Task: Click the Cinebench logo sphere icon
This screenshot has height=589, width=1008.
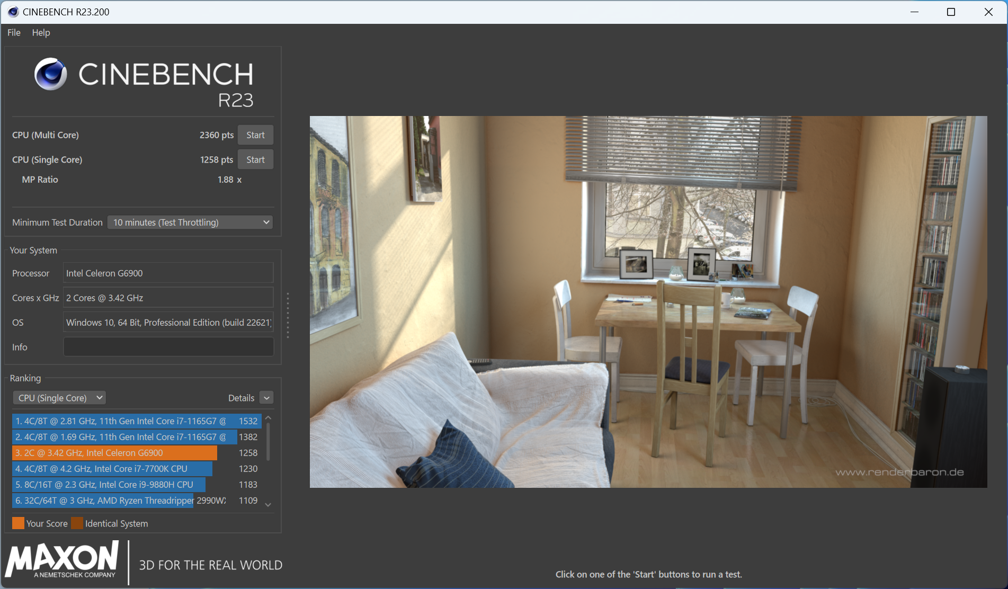Action: click(51, 74)
